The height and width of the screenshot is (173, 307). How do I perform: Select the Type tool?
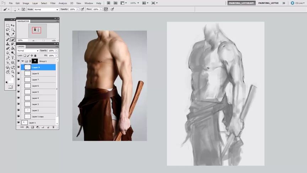pos(12,58)
